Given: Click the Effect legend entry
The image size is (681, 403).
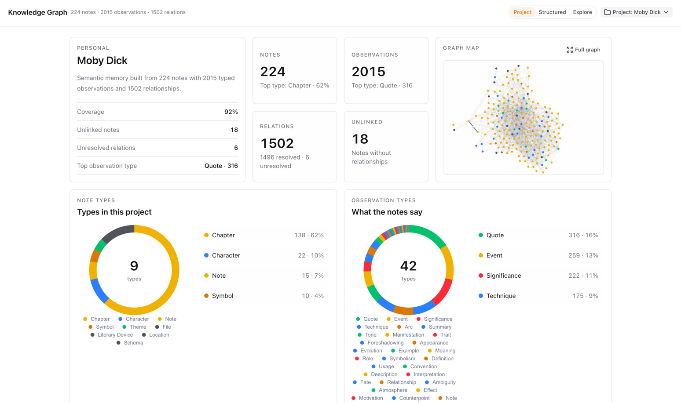Looking at the screenshot, I should click(x=426, y=390).
